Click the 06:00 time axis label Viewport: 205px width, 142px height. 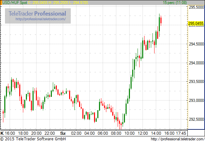[103, 133]
